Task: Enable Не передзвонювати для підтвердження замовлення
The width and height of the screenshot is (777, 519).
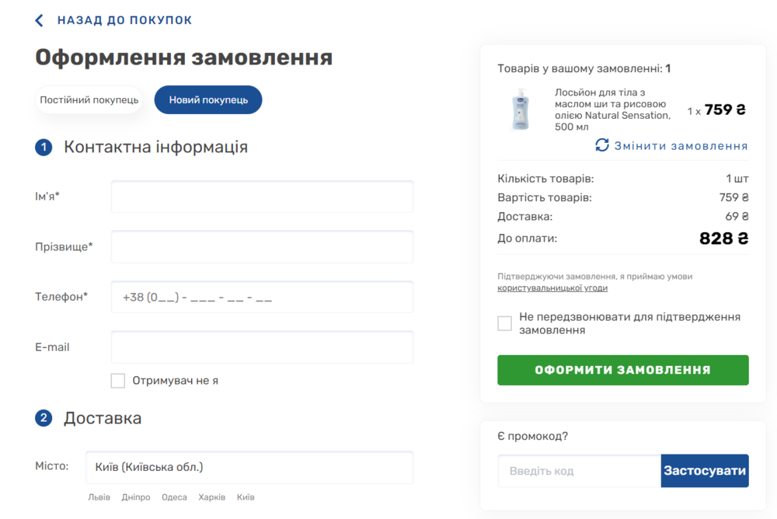Action: tap(503, 322)
